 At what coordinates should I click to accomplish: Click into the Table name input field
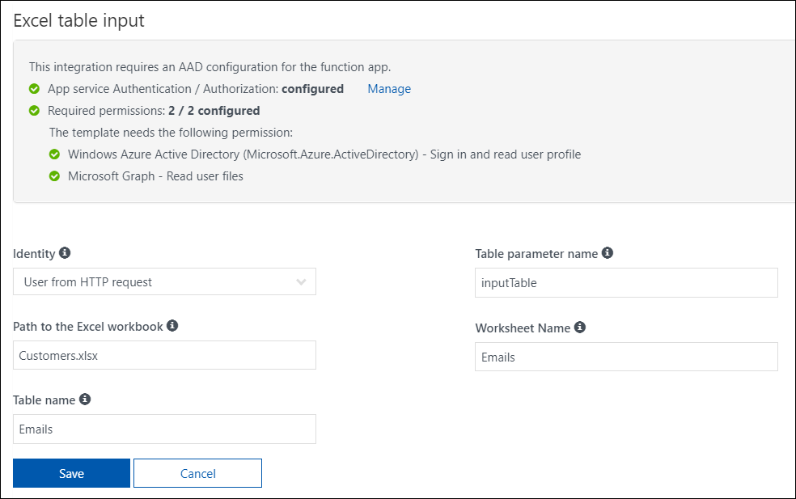click(164, 429)
